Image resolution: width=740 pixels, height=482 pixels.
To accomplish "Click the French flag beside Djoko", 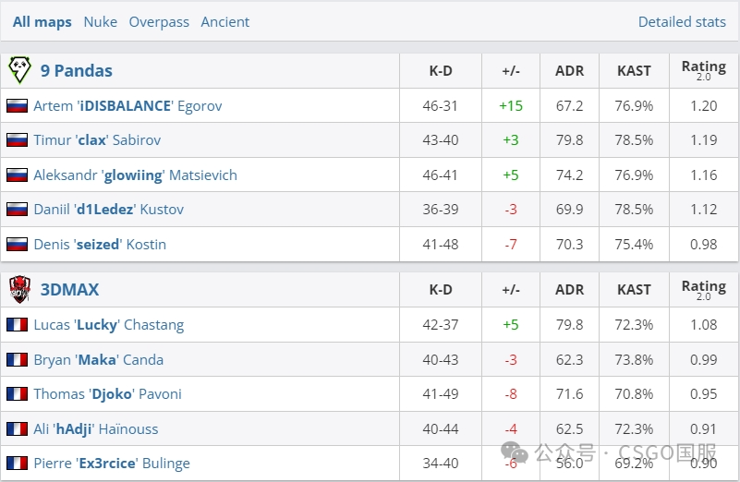I will coord(17,394).
